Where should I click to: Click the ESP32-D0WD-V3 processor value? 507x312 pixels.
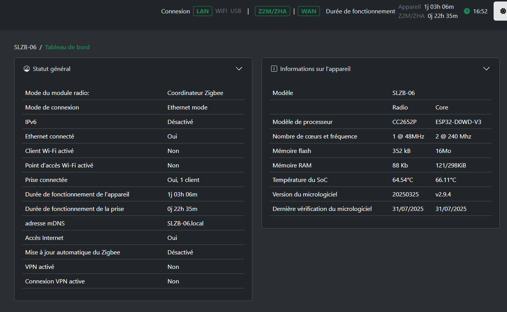(x=459, y=122)
